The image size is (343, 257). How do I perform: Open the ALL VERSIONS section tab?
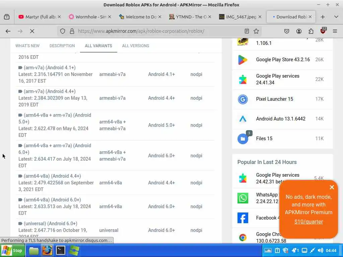coord(136,46)
